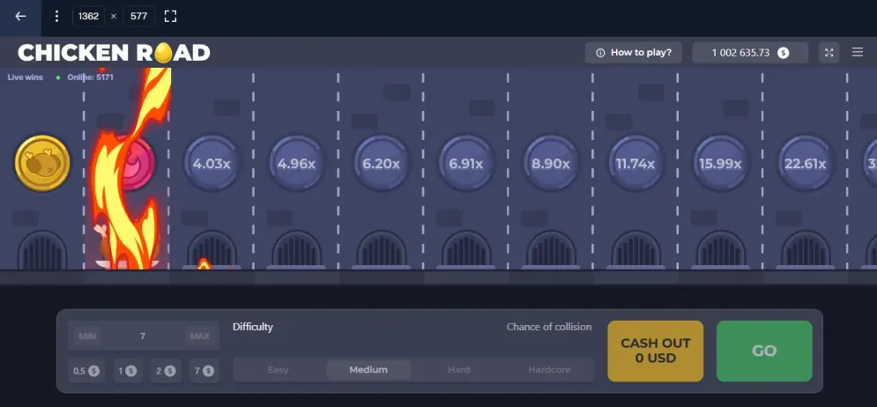Screen dimensions: 877x407
Task: Click the sewer grate below 8.90x
Action: 551,249
